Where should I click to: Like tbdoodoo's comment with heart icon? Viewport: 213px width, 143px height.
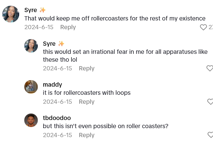(x=210, y=135)
